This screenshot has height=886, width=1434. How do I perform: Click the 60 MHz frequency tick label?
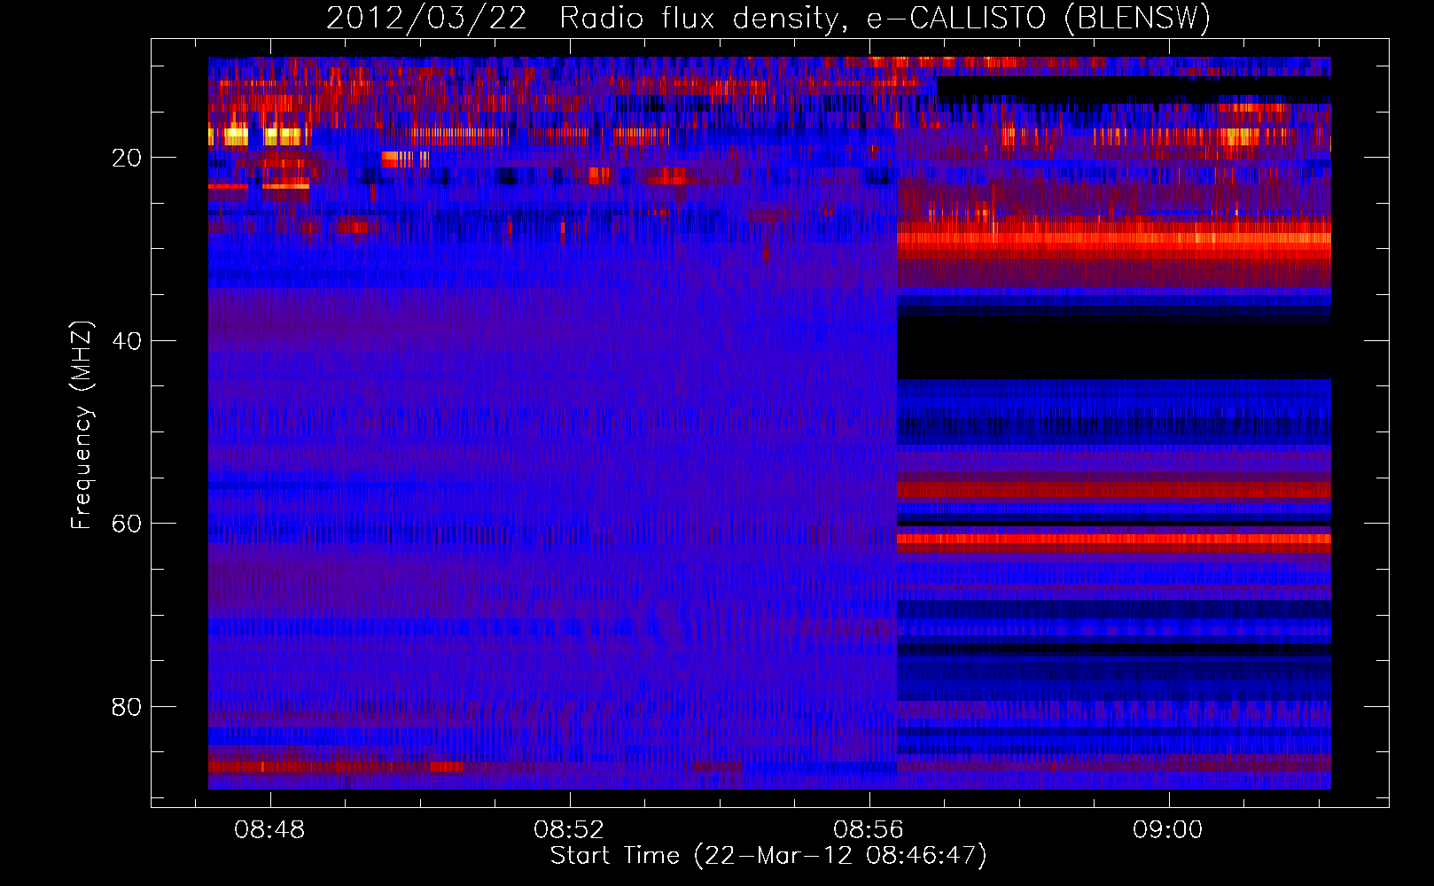[128, 524]
